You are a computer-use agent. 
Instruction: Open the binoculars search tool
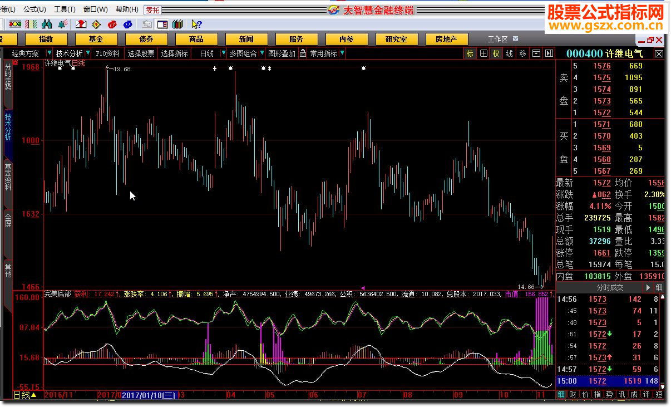click(x=47, y=24)
